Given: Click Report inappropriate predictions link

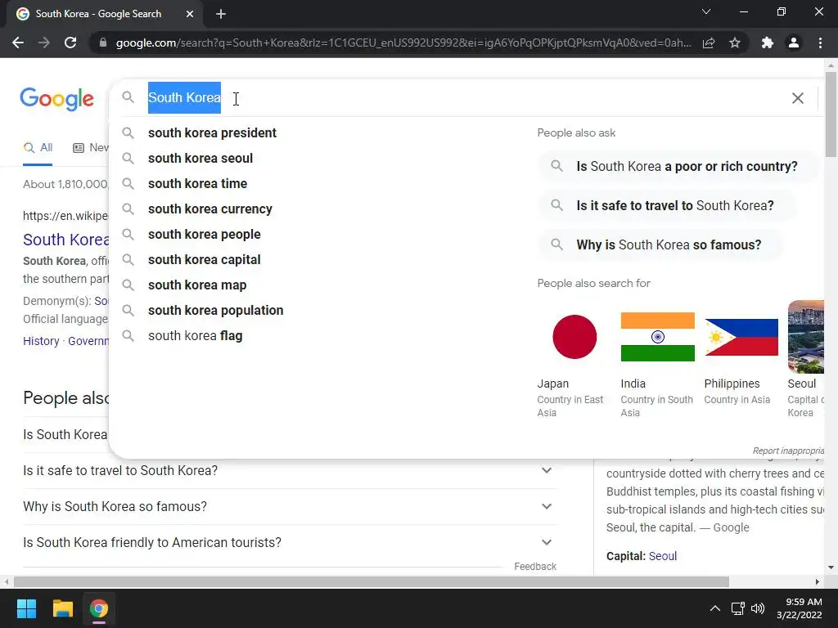Looking at the screenshot, I should pos(788,451).
